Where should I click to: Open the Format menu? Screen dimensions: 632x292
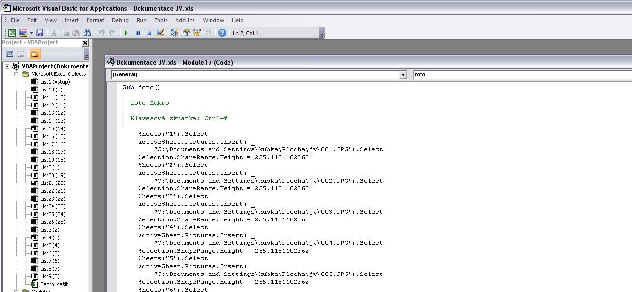(95, 20)
